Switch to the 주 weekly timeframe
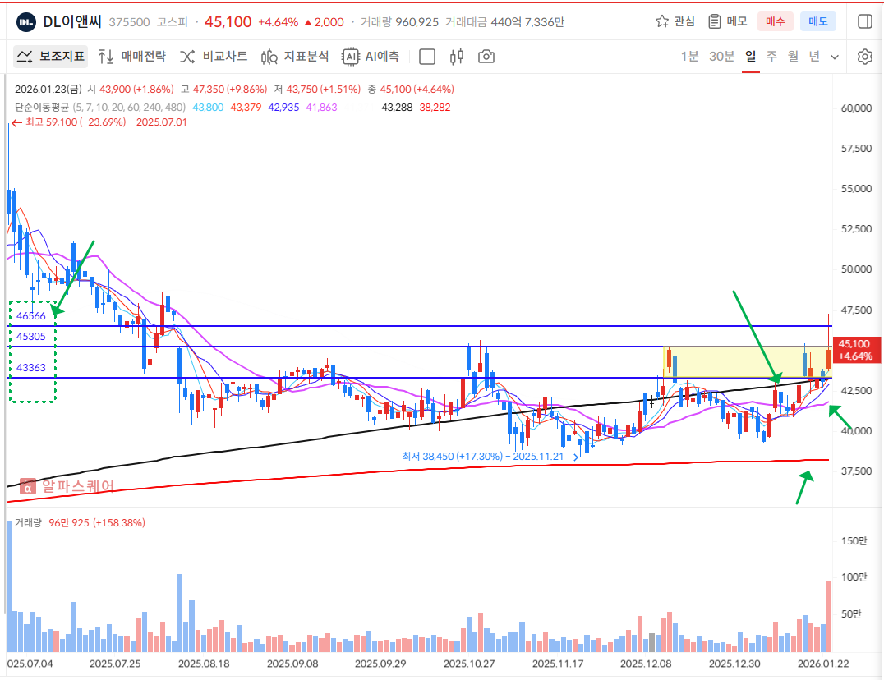 (x=771, y=57)
